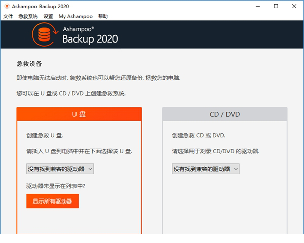This screenshot has width=304, height=243.
Task: Select the U 盘 panel header
Action: pyautogui.click(x=79, y=114)
